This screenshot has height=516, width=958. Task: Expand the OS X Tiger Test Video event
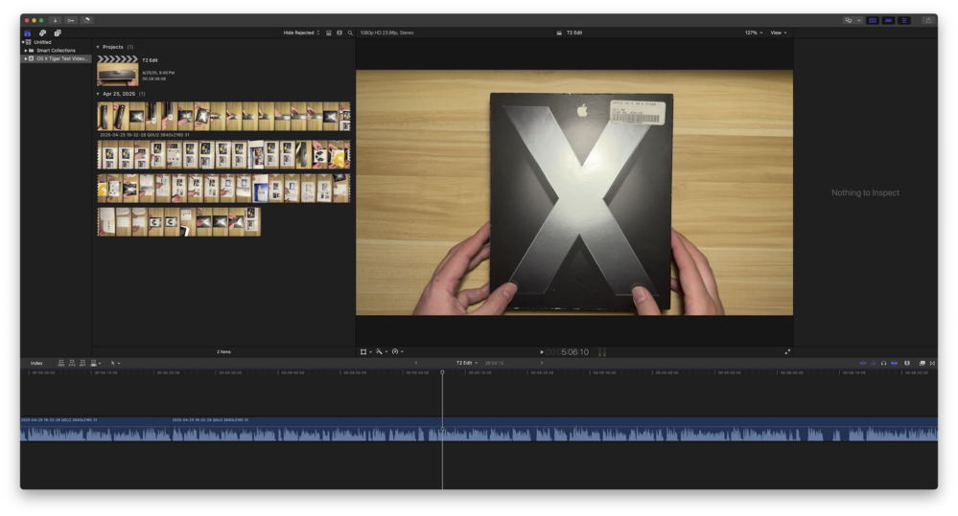point(26,58)
